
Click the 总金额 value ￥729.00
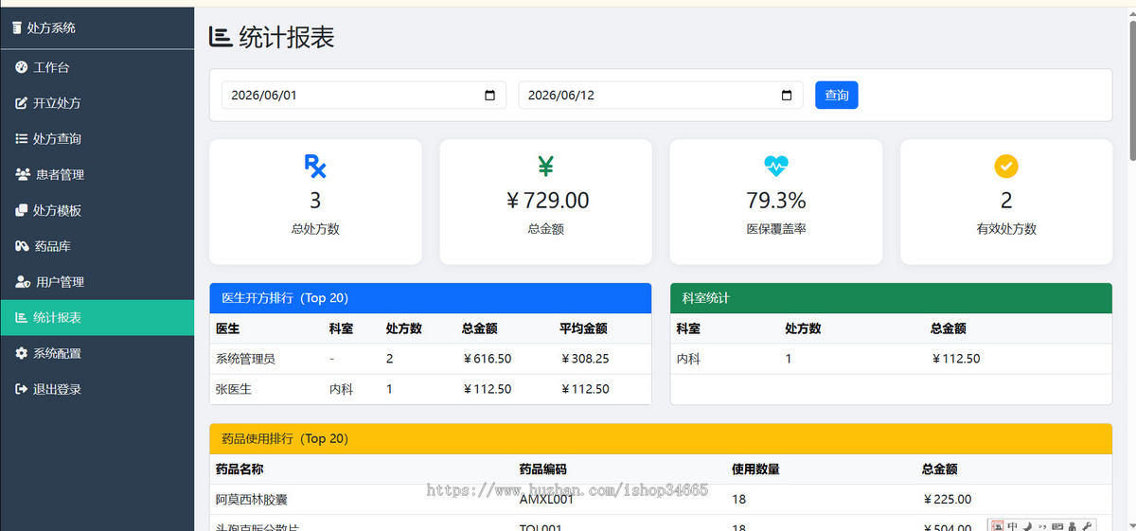[x=546, y=201]
